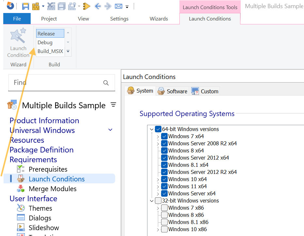This screenshot has height=236, width=304.
Task: Go back with the left arrow icon
Action: (98, 7)
